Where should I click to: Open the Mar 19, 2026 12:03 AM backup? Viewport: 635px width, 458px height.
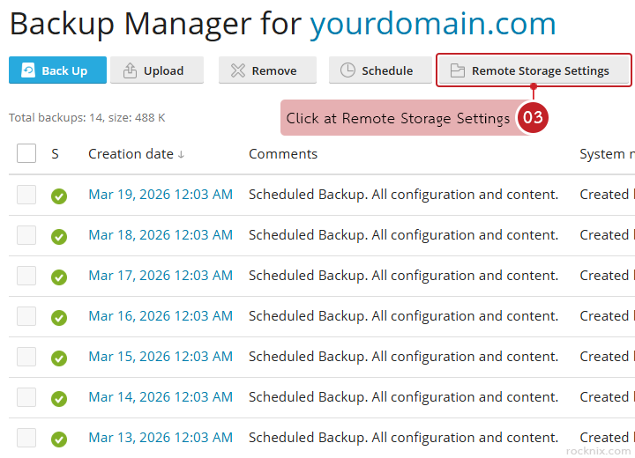pyautogui.click(x=161, y=195)
